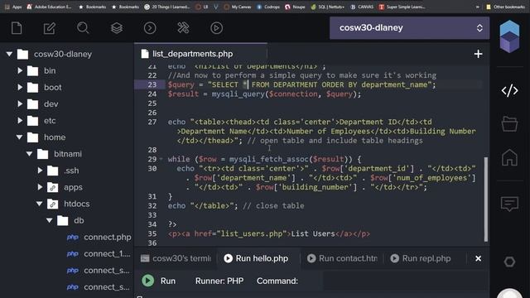Click the hexagon settings sidebar icon
This screenshot has height=298, width=530.
click(x=509, y=262)
